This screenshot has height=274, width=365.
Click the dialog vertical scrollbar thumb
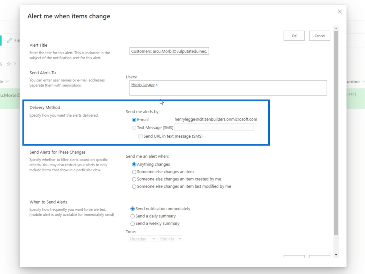(x=336, y=133)
